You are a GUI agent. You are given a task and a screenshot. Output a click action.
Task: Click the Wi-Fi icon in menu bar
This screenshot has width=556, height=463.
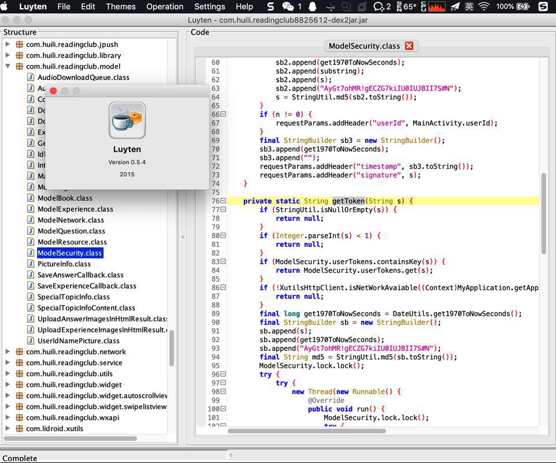click(x=484, y=6)
